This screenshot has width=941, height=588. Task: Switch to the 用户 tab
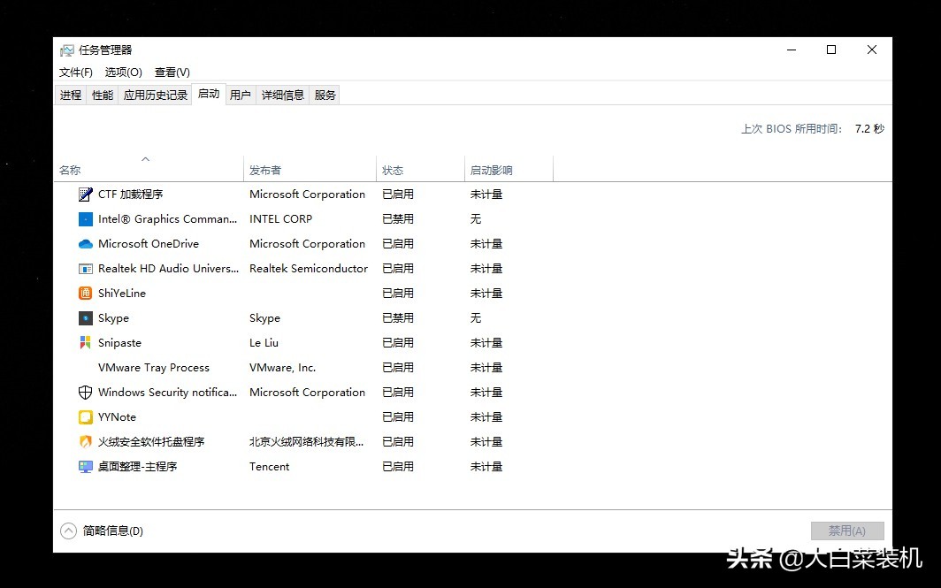point(240,95)
